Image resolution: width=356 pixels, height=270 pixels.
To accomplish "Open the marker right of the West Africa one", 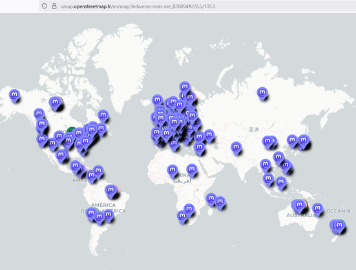I will click(192, 171).
